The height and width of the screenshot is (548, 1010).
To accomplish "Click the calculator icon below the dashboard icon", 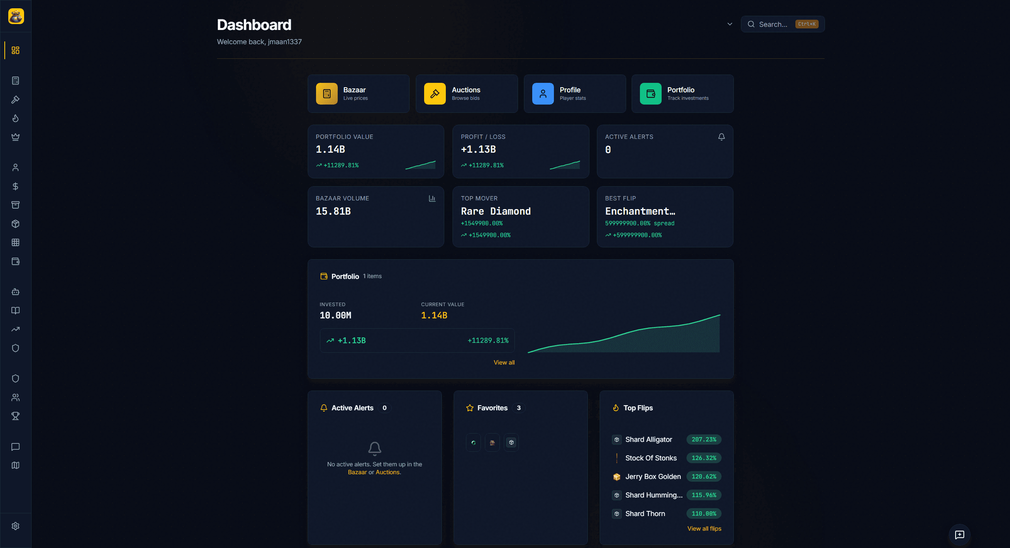I will tap(15, 80).
